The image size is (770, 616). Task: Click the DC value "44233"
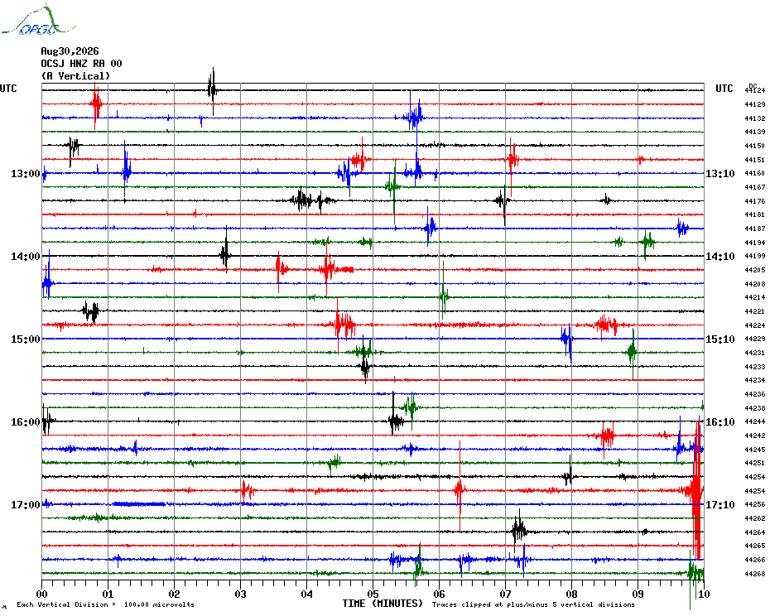coord(755,367)
